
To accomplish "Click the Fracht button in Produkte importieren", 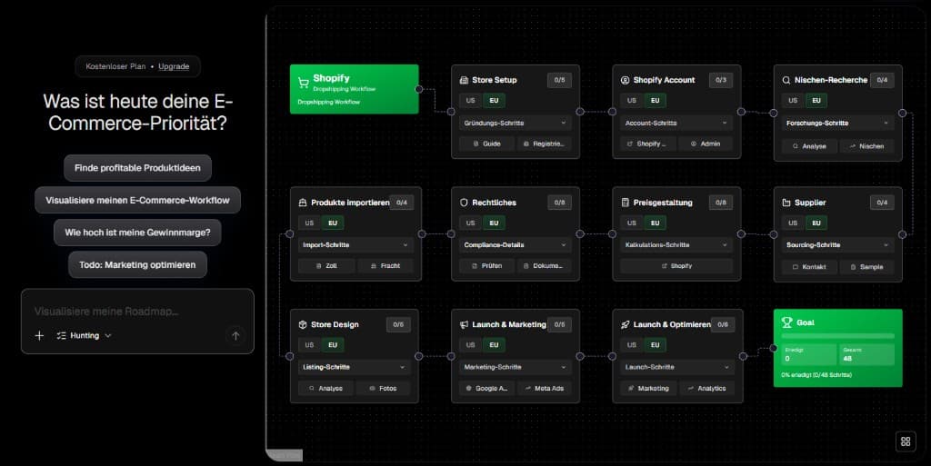I will pyautogui.click(x=385, y=266).
